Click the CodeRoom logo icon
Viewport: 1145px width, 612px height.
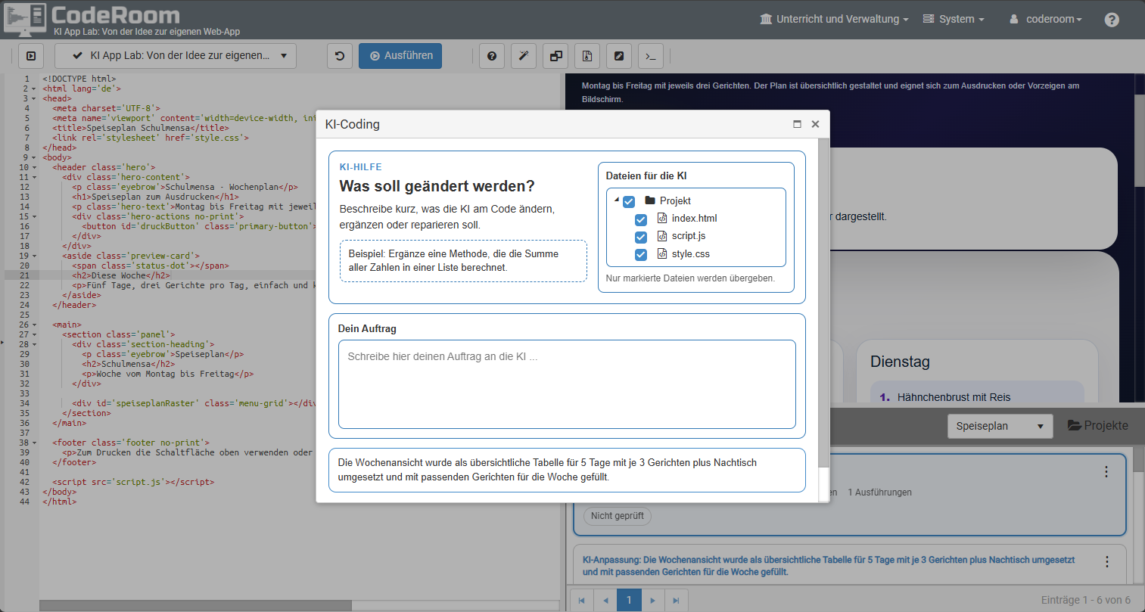point(25,19)
